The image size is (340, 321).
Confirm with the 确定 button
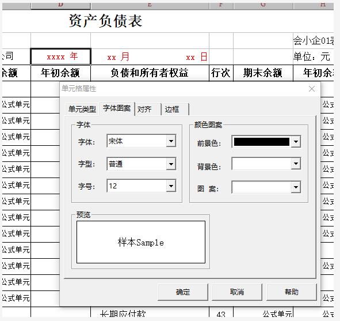183,292
